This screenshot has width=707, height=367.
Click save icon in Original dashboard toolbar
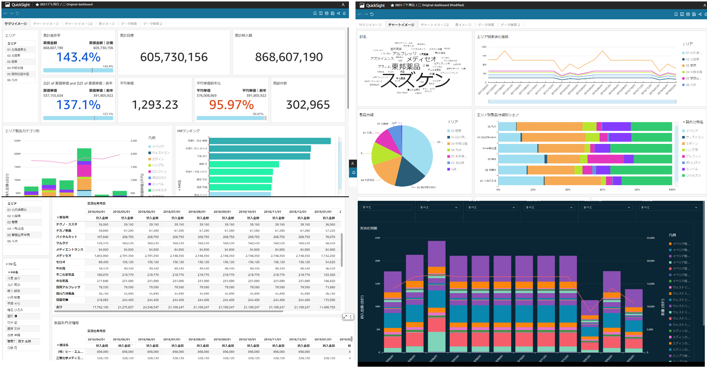coord(333,13)
